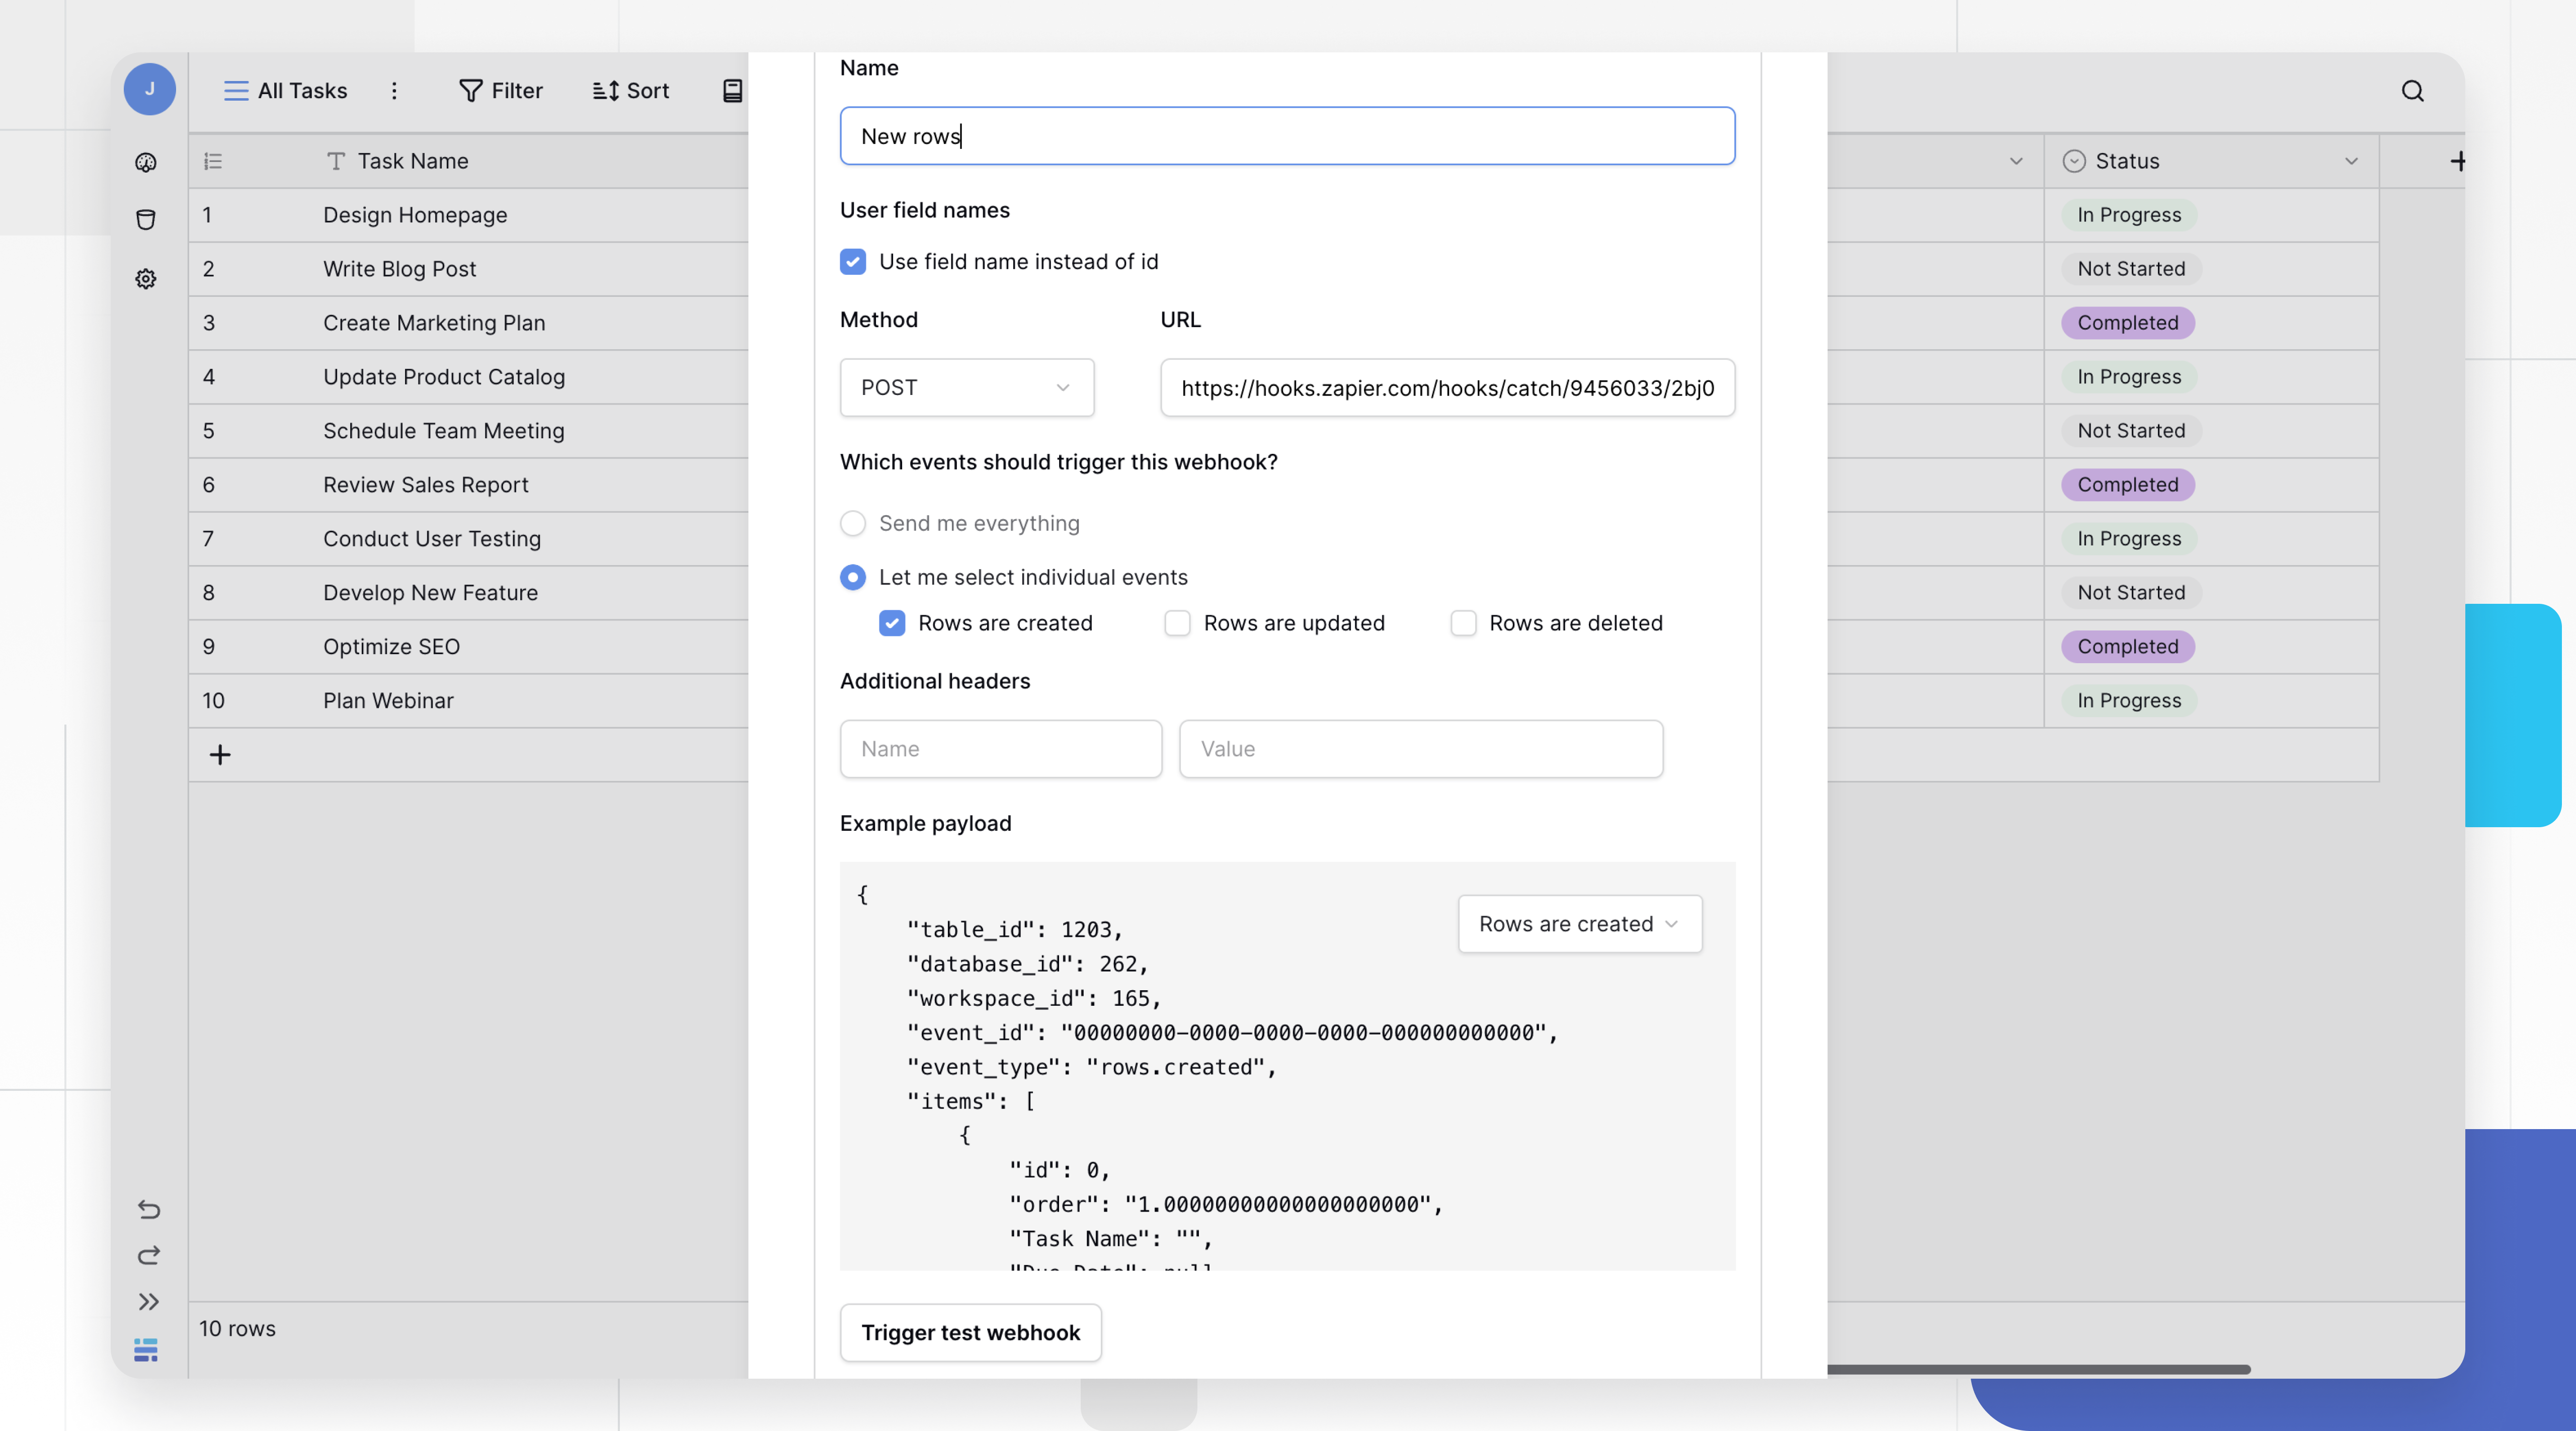Toggle Use field name instead of id

853,262
